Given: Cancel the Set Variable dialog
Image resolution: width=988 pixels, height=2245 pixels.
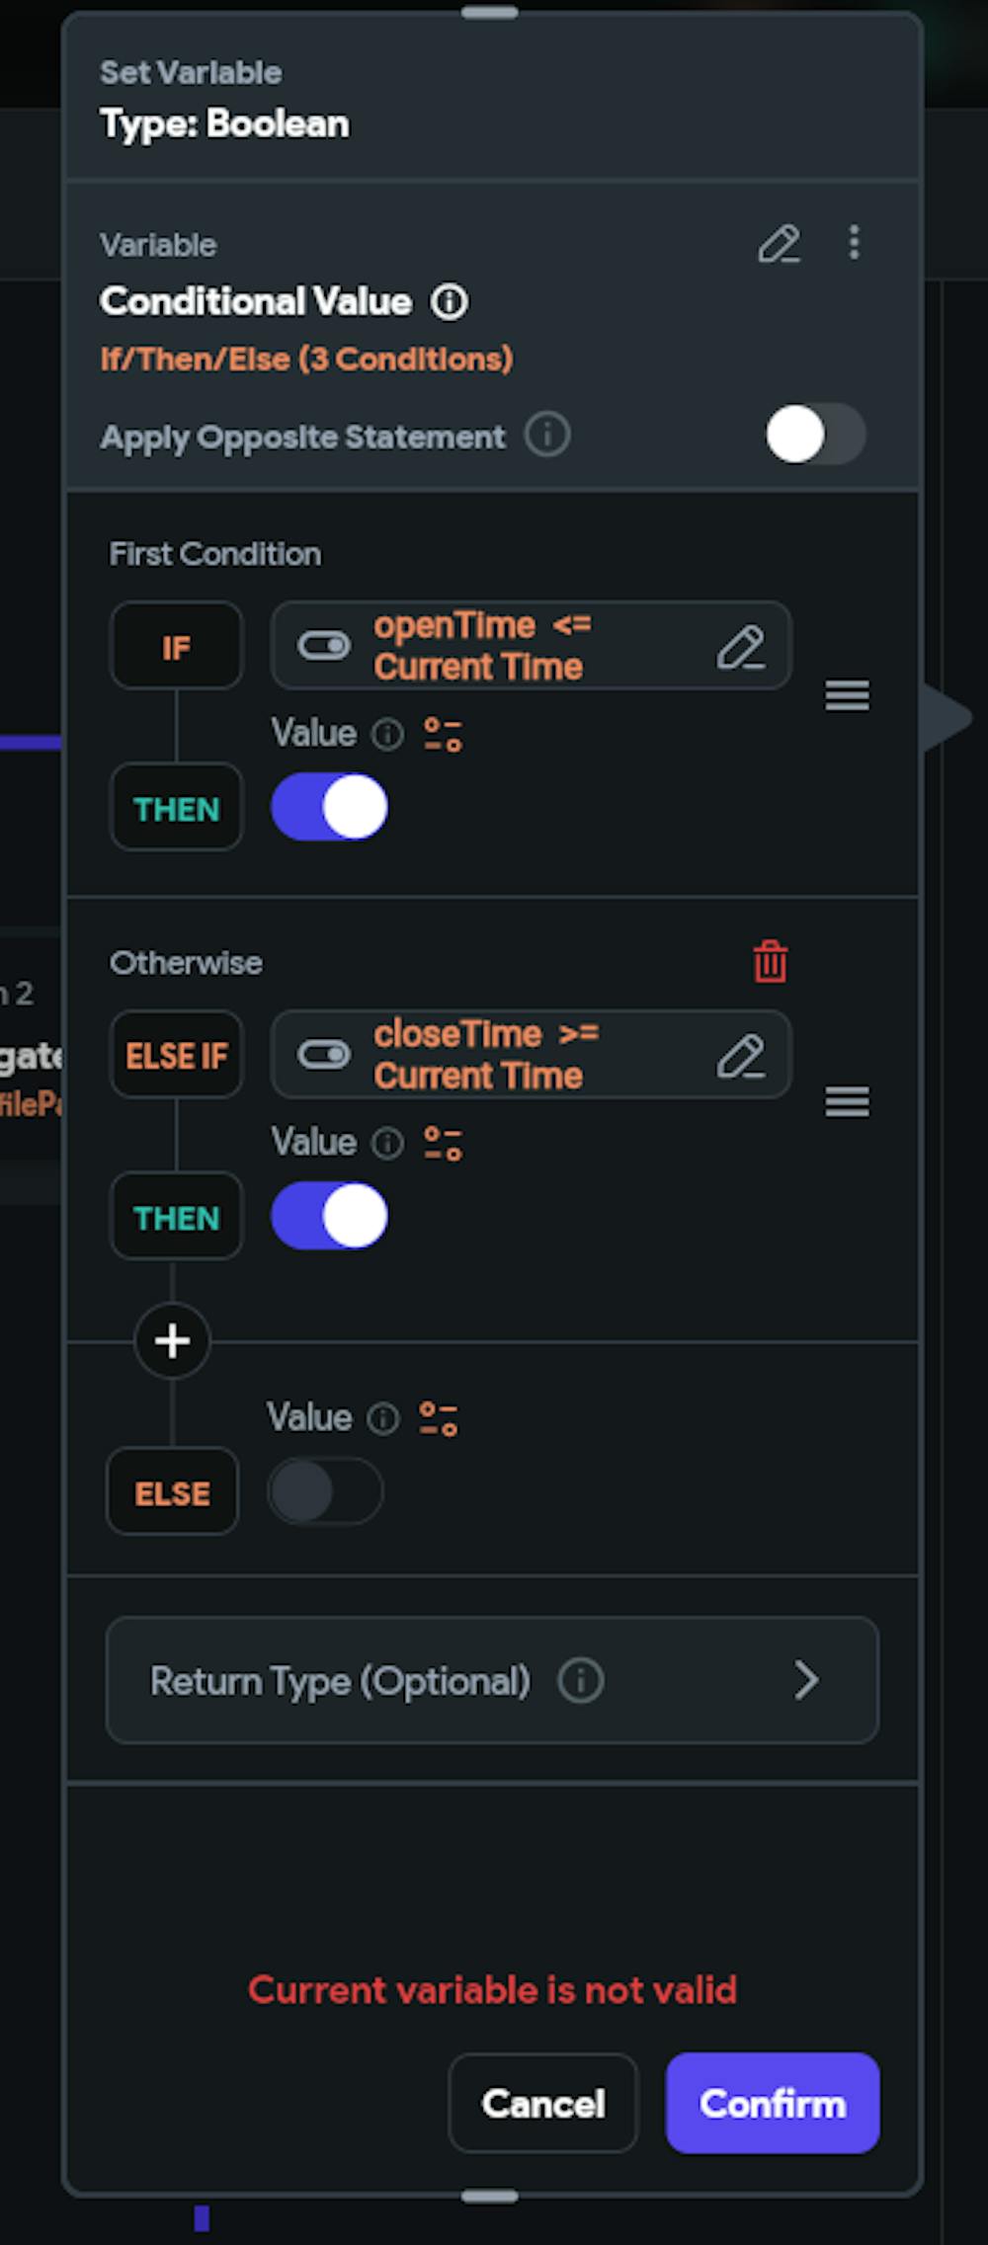Looking at the screenshot, I should pos(542,2103).
